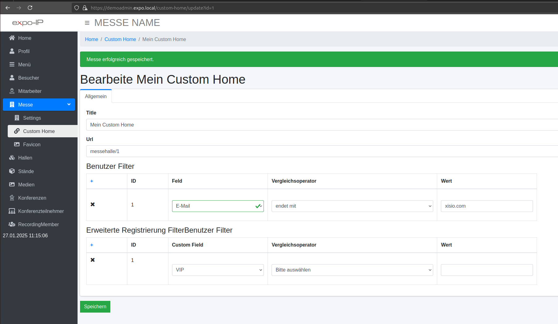Switch to the Allgemein tab

tap(96, 97)
